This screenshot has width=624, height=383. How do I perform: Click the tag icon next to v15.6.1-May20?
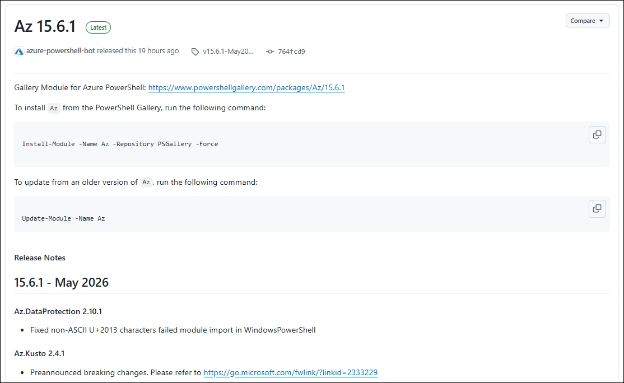pyautogui.click(x=195, y=52)
